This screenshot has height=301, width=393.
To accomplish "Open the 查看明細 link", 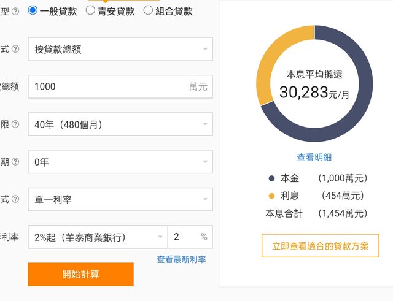I will [x=314, y=158].
